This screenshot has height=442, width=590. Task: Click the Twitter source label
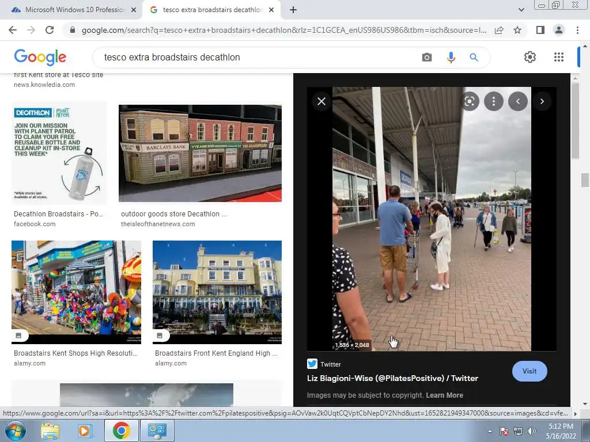(x=330, y=364)
